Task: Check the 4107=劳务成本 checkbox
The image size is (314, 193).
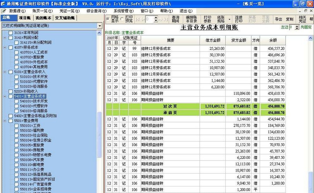Action: tap(10, 48)
